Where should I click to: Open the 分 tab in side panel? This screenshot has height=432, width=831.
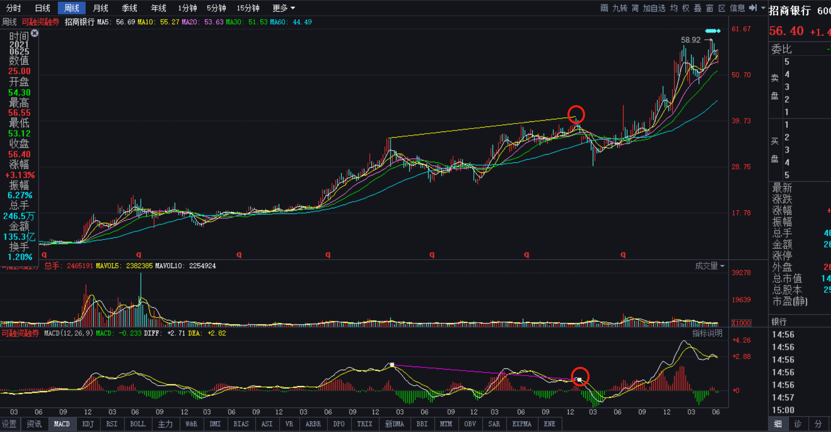[818, 424]
